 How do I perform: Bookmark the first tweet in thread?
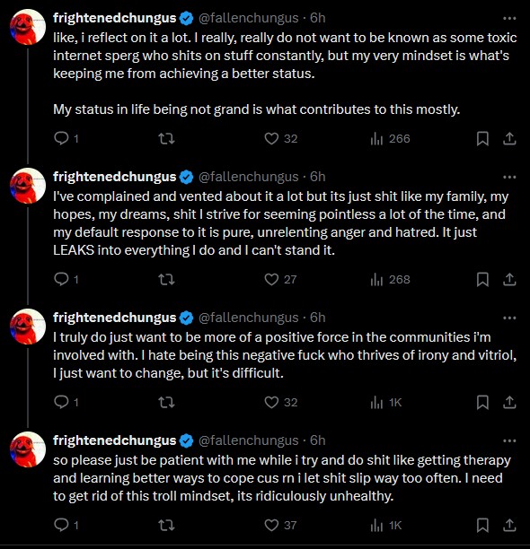[x=482, y=139]
